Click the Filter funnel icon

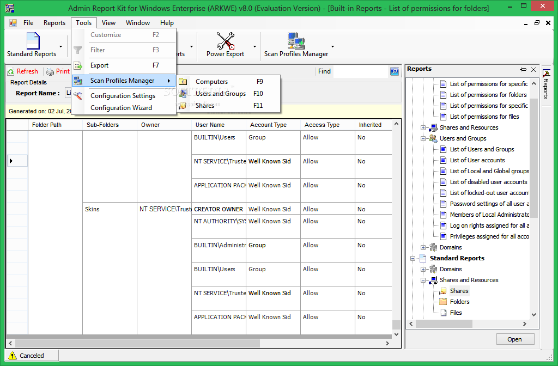click(x=77, y=50)
